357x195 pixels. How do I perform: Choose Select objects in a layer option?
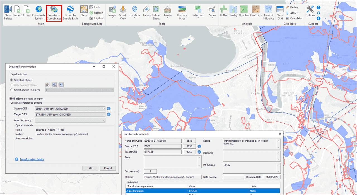(x=12, y=90)
